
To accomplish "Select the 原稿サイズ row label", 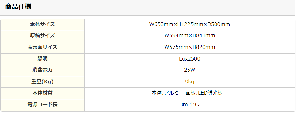I will click(x=42, y=35).
